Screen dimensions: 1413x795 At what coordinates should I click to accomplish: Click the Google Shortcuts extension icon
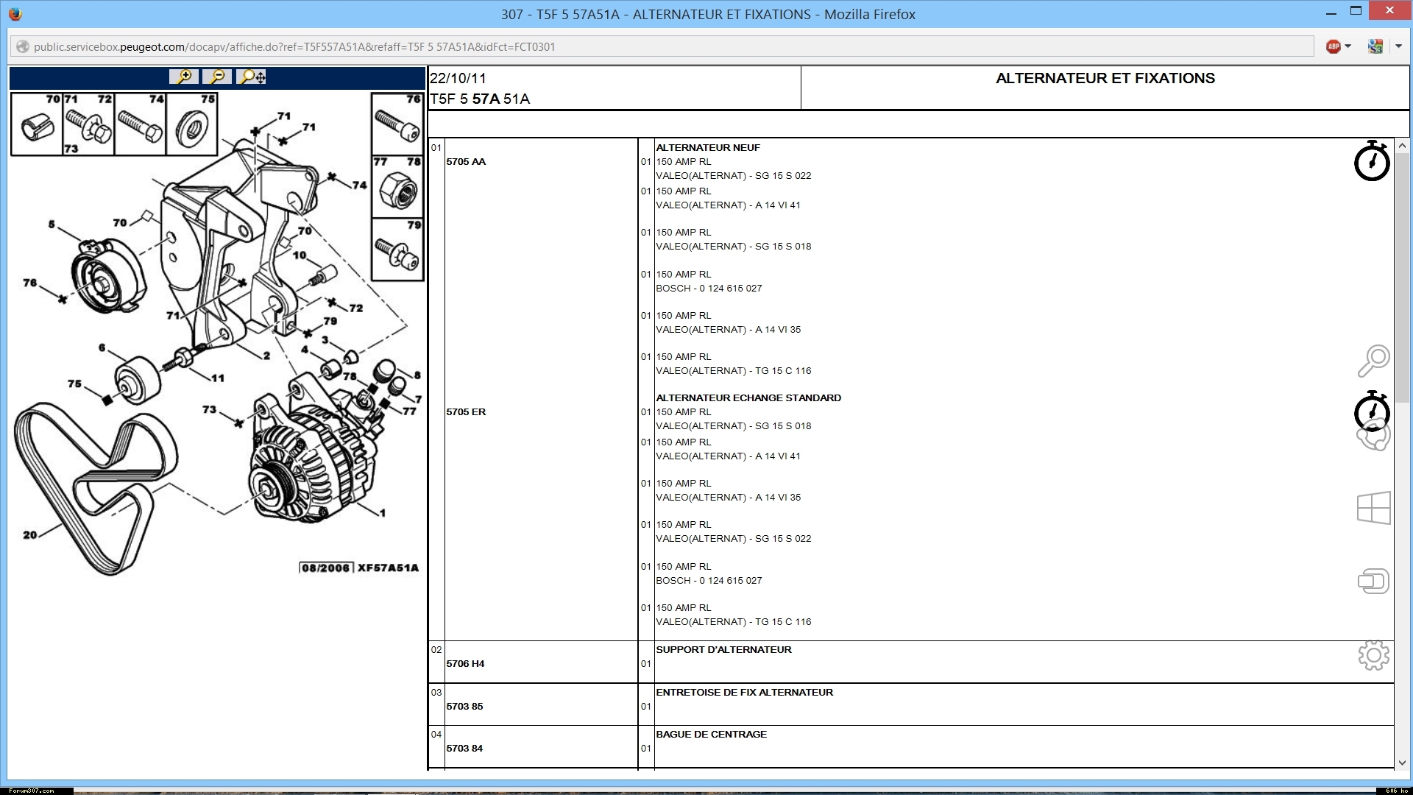pos(1375,46)
